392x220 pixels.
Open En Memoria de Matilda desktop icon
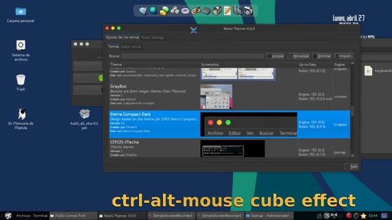(21, 119)
